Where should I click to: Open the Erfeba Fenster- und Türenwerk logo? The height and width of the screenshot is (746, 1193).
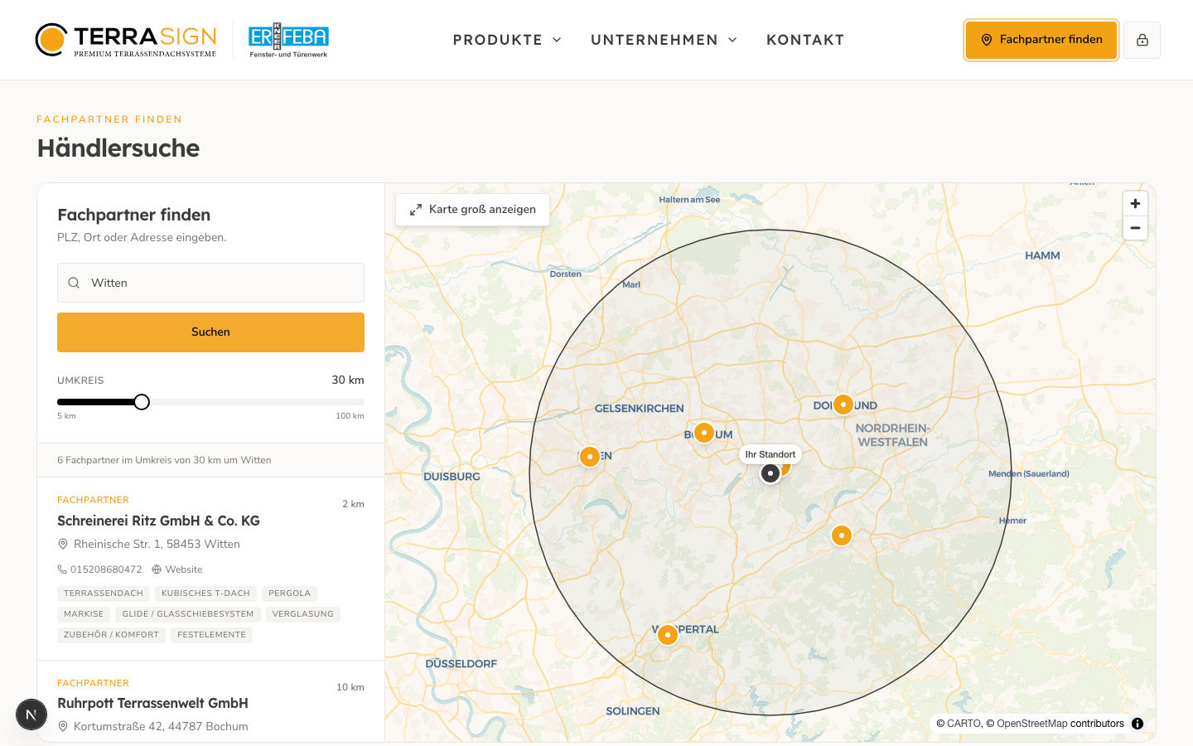[288, 40]
